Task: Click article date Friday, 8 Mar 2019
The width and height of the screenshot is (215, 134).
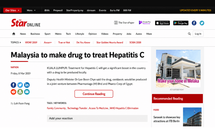Action: 21,73
